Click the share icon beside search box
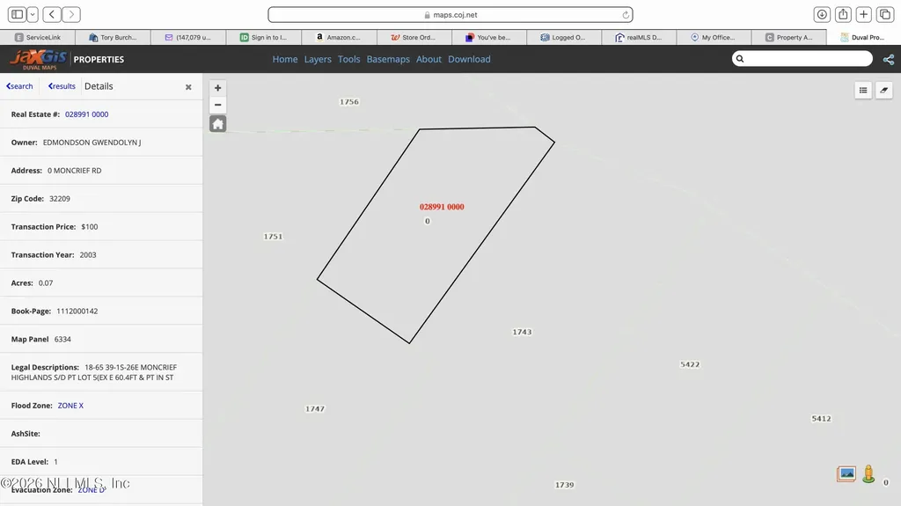 click(x=889, y=59)
